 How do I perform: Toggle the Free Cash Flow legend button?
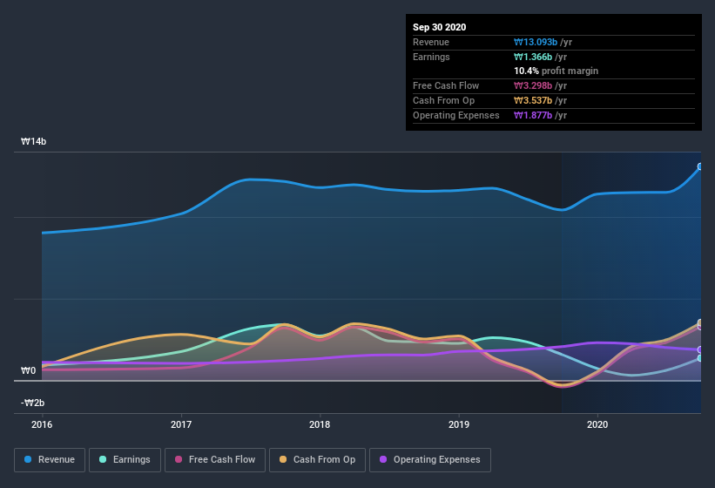click(x=215, y=460)
